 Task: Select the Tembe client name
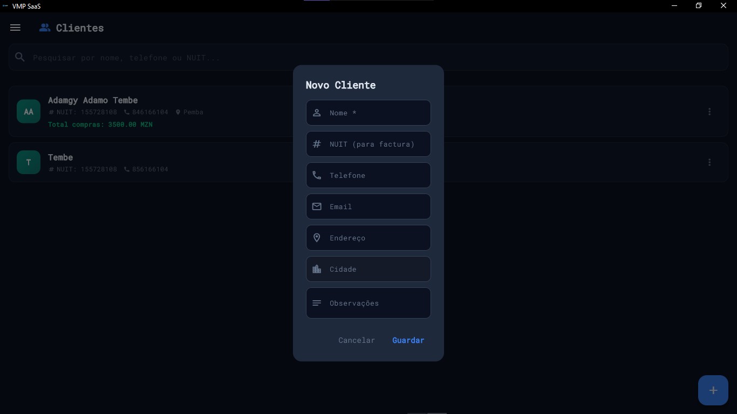[x=60, y=157]
